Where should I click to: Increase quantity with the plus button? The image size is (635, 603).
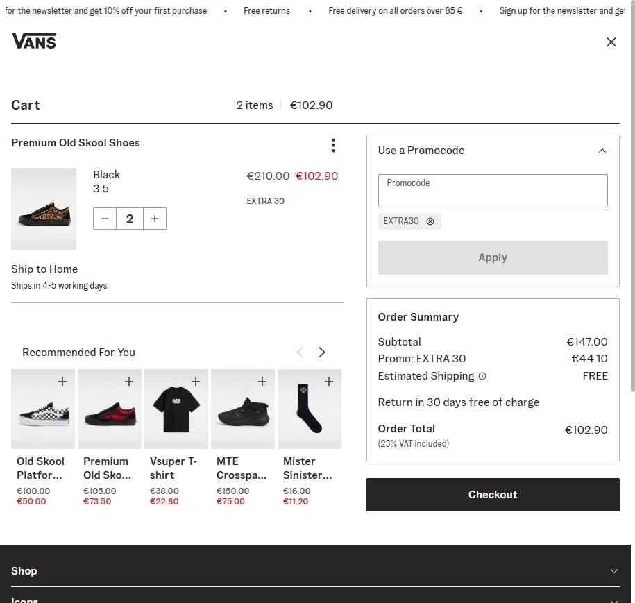(x=155, y=219)
